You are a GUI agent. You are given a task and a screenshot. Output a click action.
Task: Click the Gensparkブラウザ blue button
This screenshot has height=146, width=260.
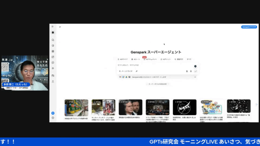click(x=249, y=27)
